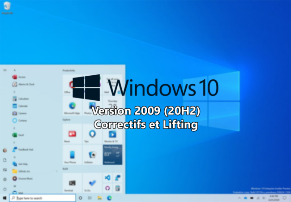Image resolution: width=291 pixels, height=202 pixels.
Task: Select the letter C index header
Action: coord(14,92)
